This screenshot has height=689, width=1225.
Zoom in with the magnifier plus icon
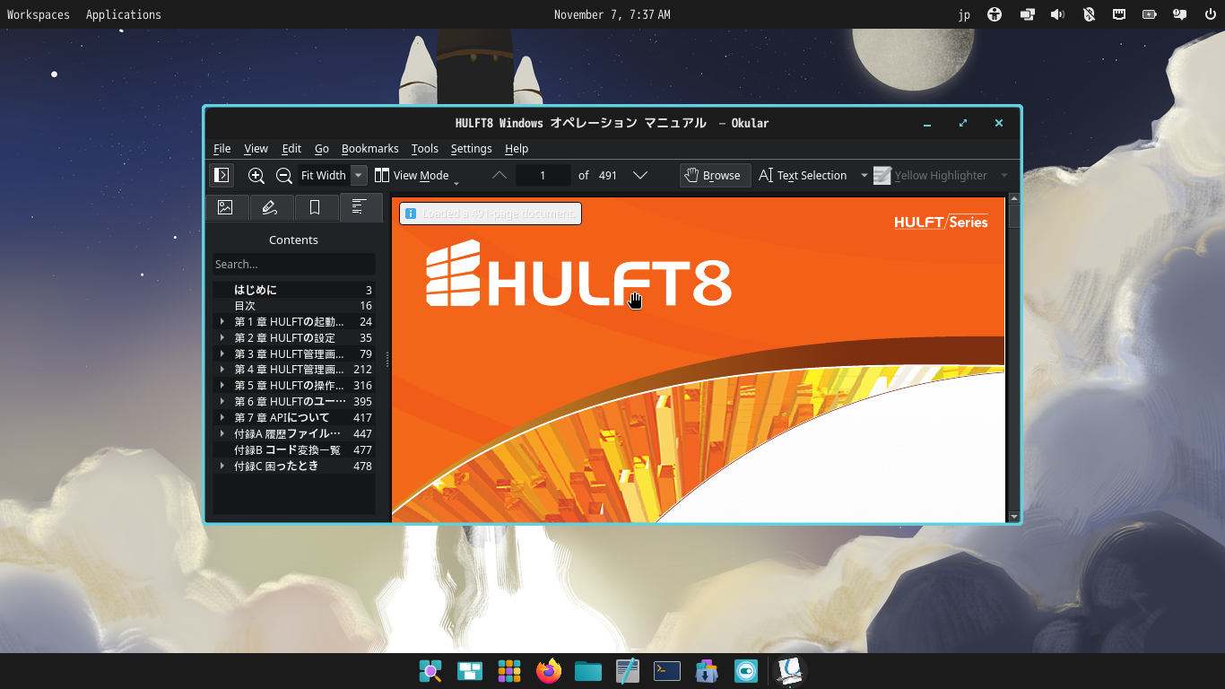pos(256,176)
